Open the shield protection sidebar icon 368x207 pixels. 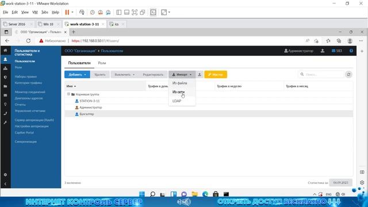tap(5, 77)
